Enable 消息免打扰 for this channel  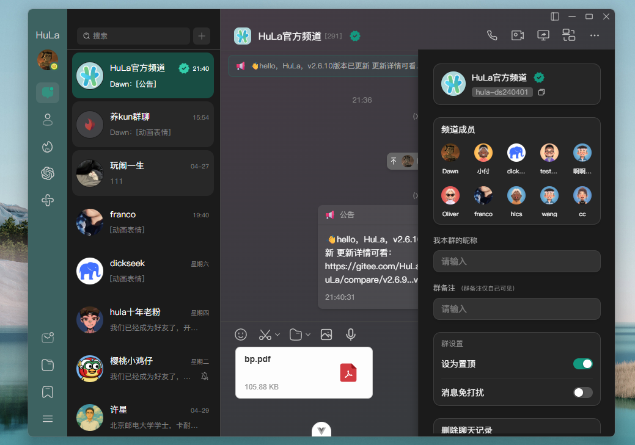pos(583,393)
